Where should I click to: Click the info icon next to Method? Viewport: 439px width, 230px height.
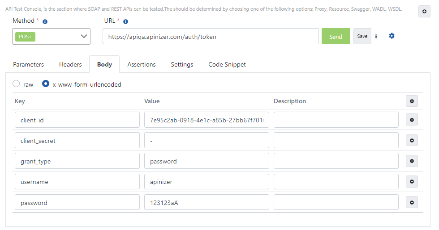point(45,21)
